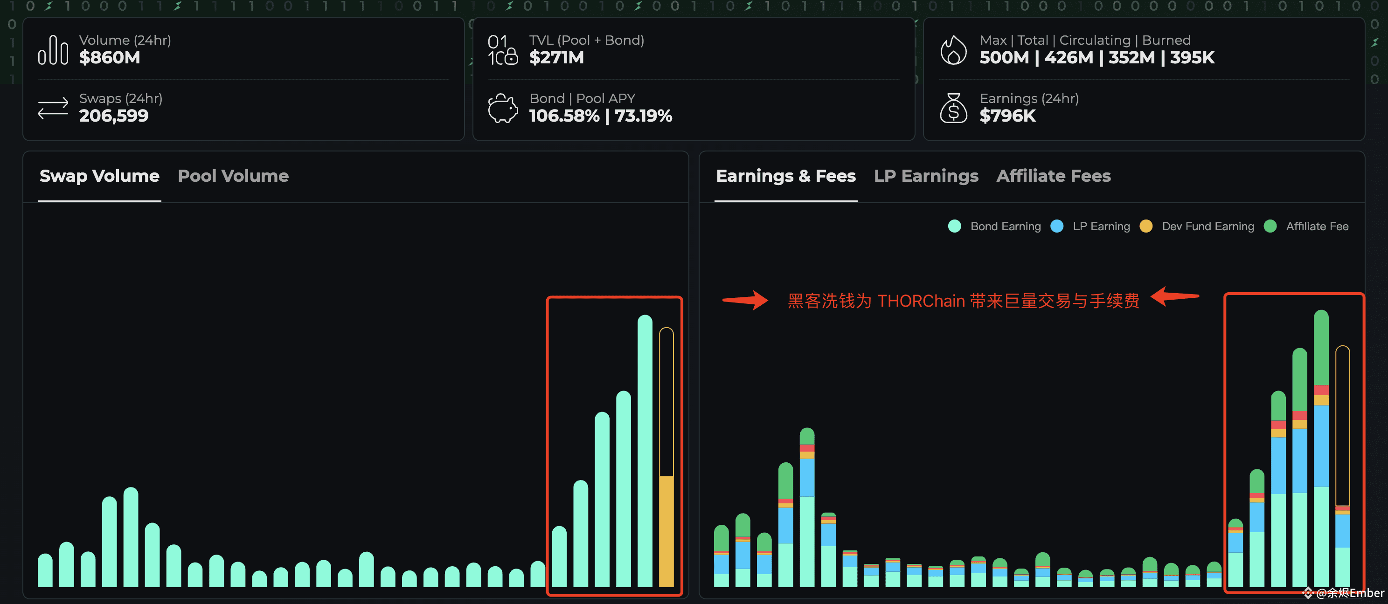Click the green Affiliate Fee legend dot
The image size is (1388, 604).
point(1271,226)
